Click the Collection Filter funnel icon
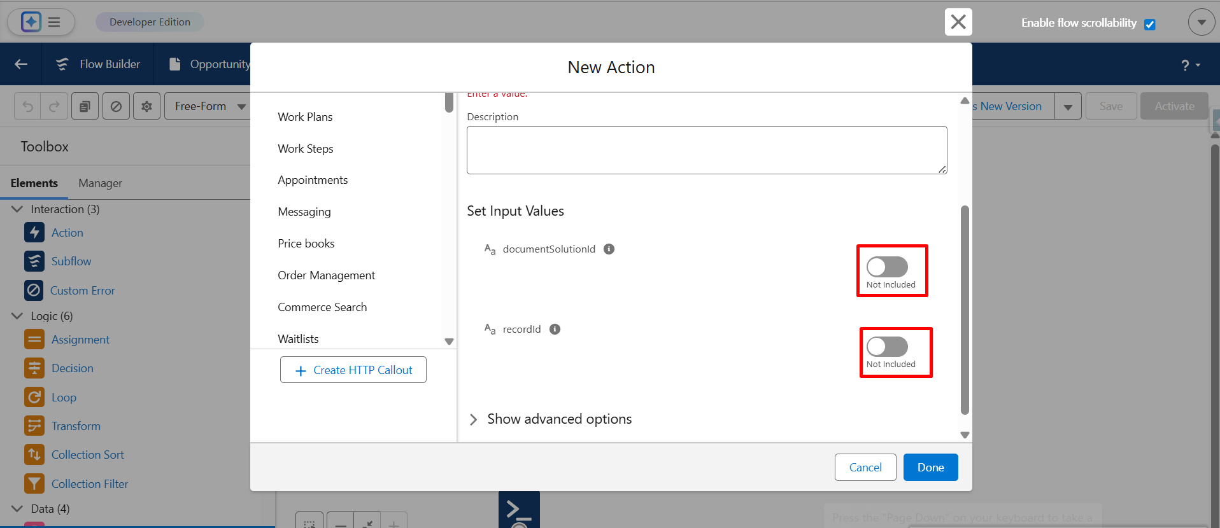 point(34,483)
